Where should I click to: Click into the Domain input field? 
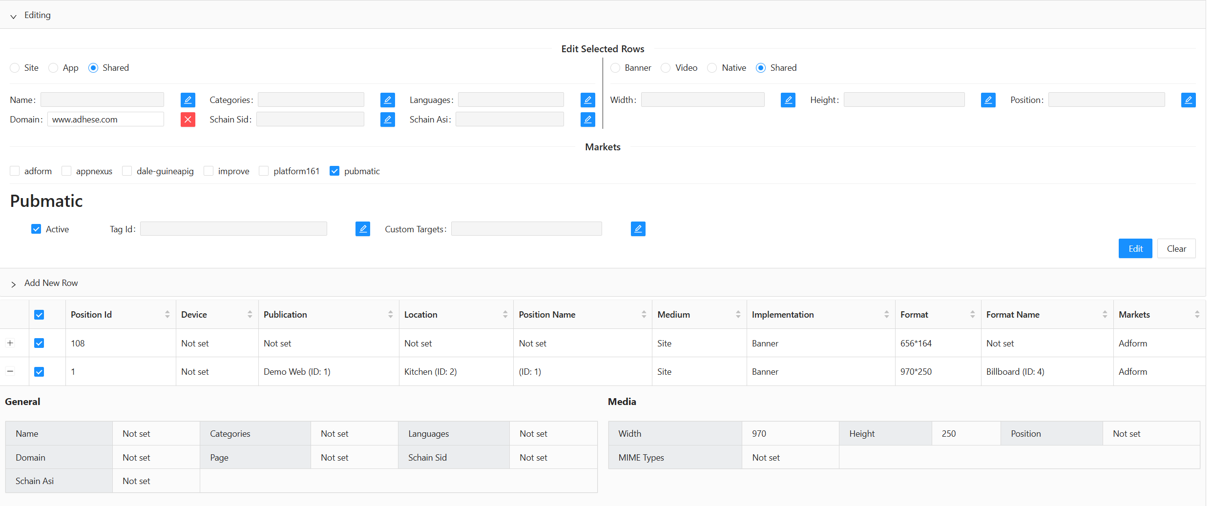point(105,120)
